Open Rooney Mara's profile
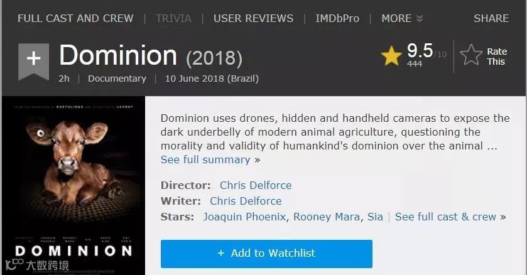Image resolution: width=527 pixels, height=275 pixels. pyautogui.click(x=327, y=217)
